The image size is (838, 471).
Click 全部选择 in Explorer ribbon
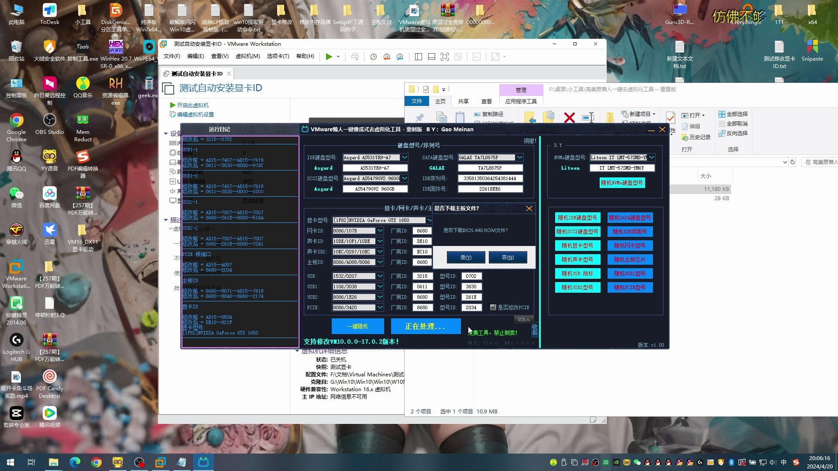(x=733, y=114)
